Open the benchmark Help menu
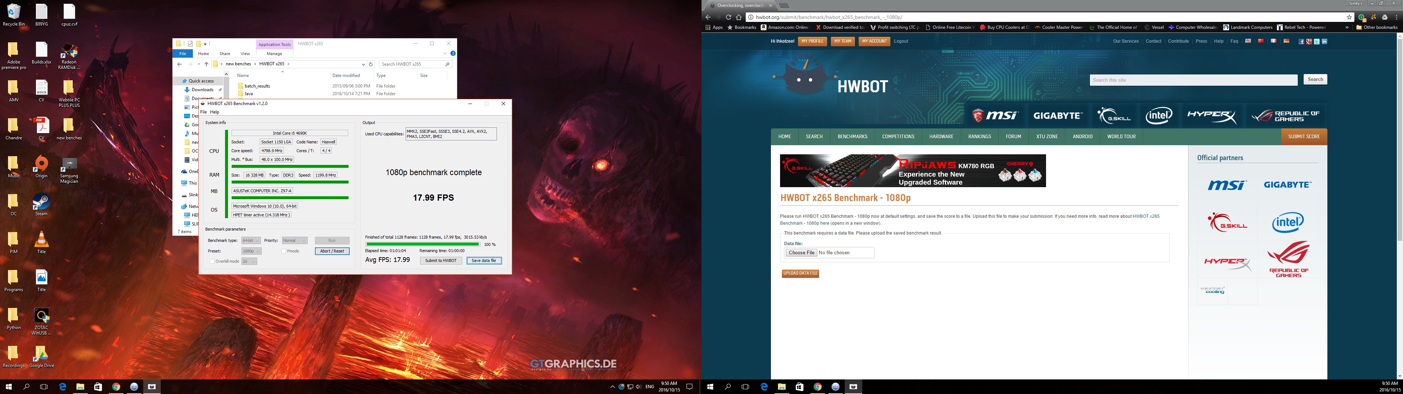 (x=214, y=112)
